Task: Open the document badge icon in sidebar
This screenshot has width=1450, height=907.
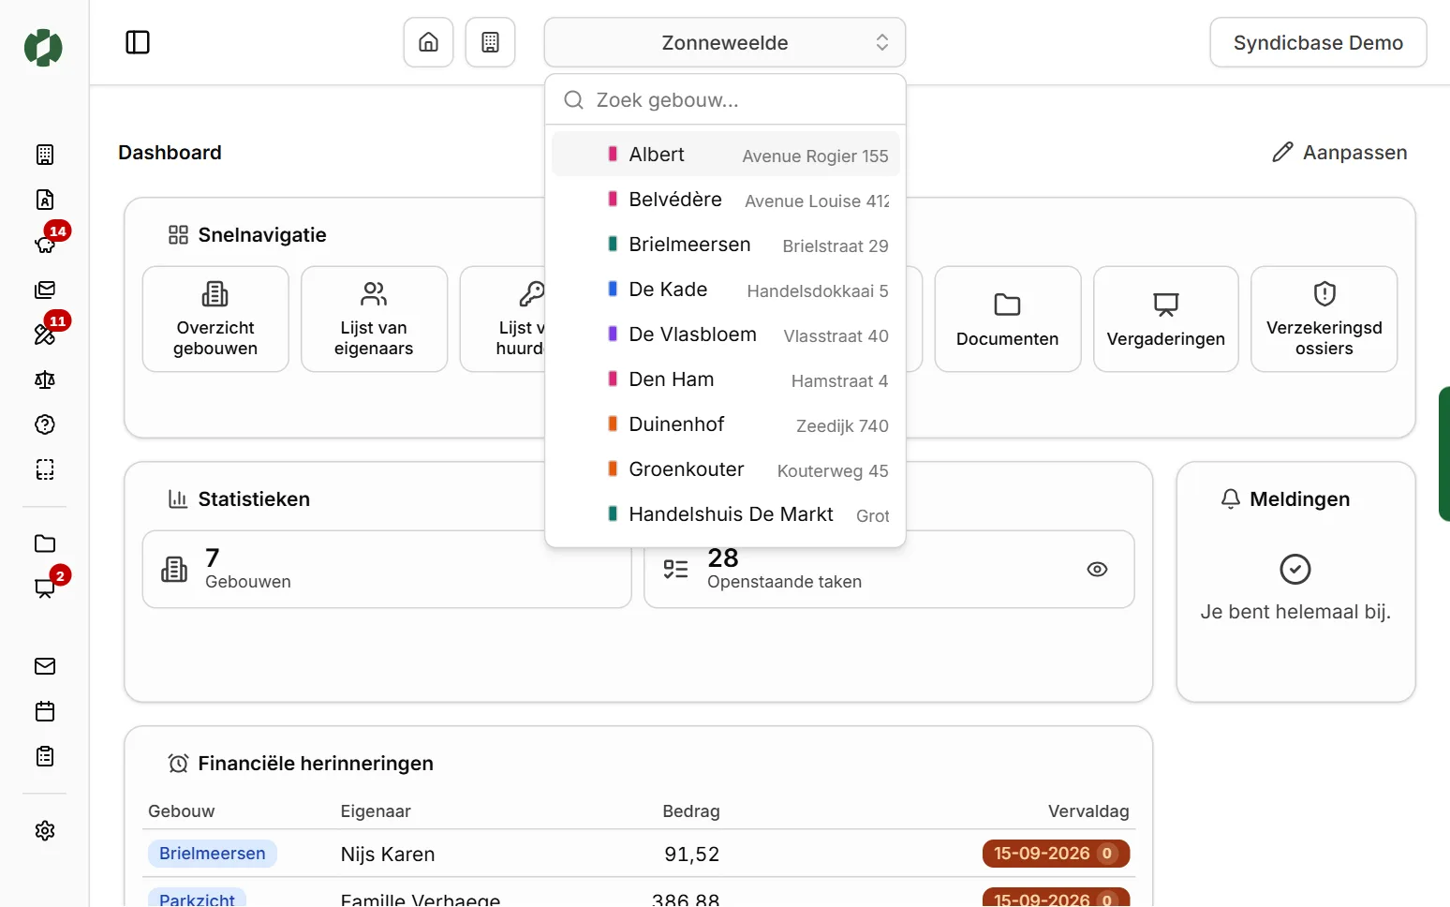Action: point(45,200)
